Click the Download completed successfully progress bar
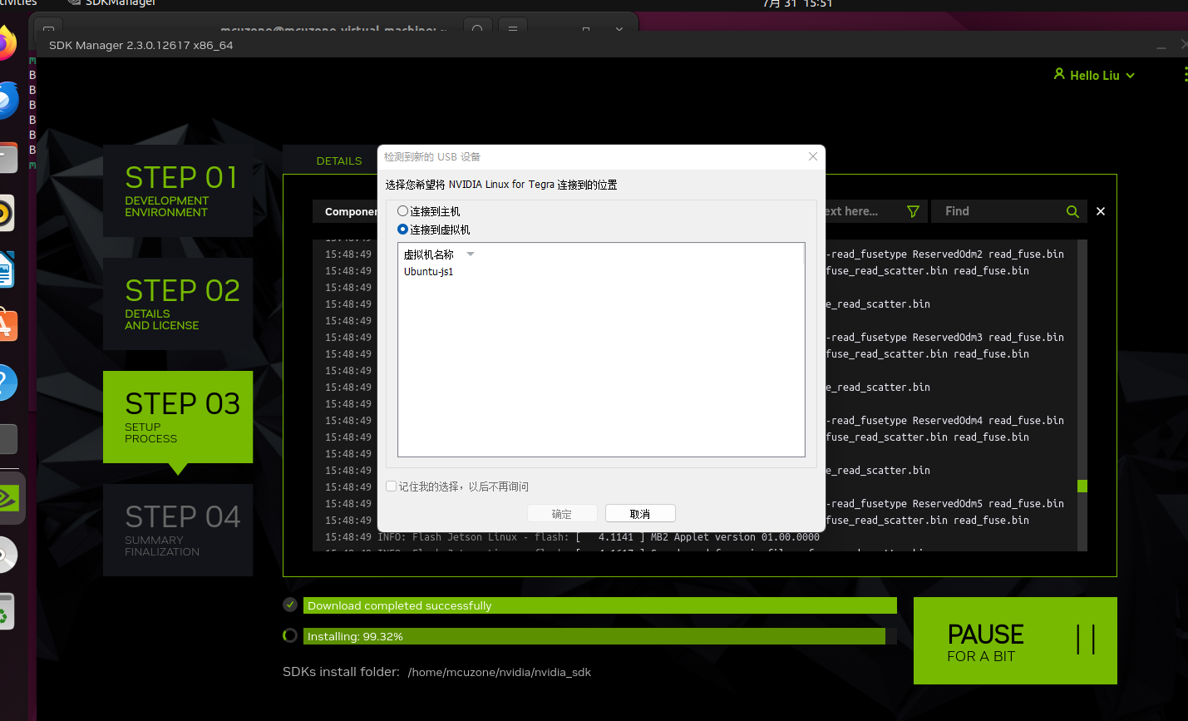This screenshot has height=721, width=1188. click(x=600, y=605)
